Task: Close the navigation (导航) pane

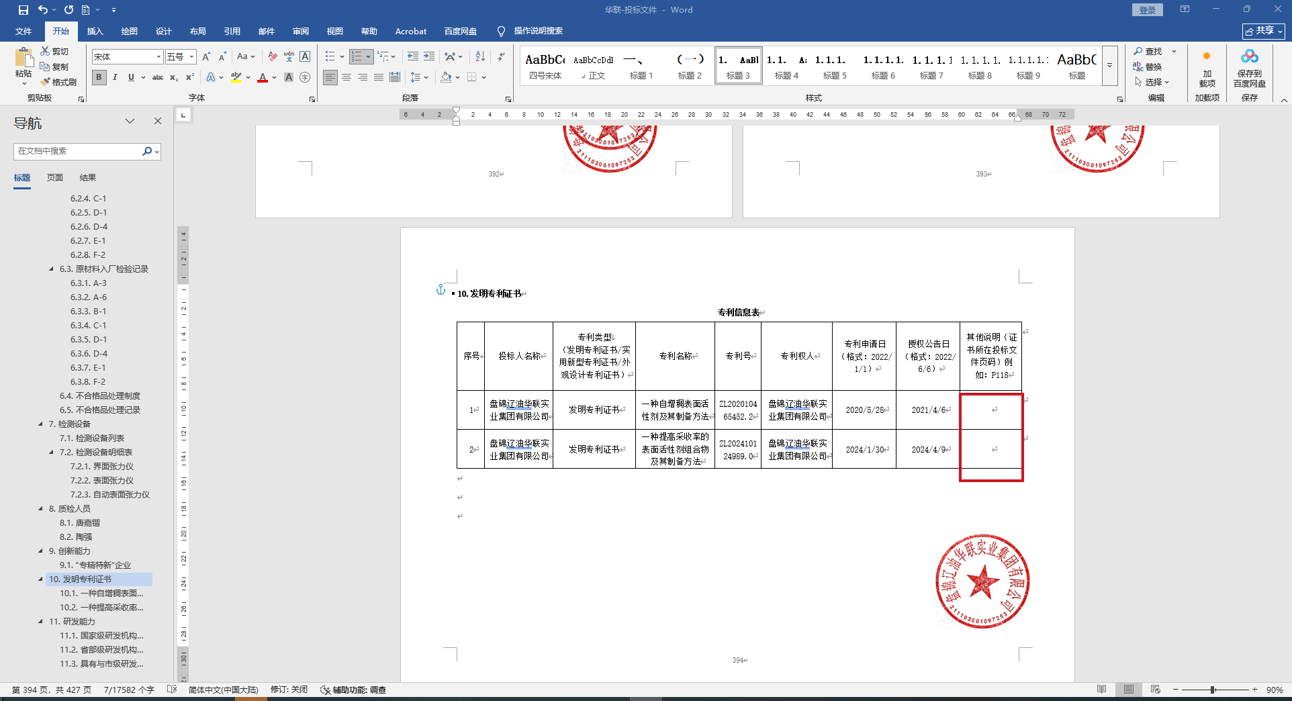Action: point(158,121)
